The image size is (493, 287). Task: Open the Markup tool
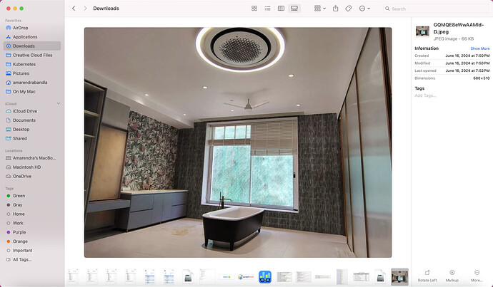[452, 275]
